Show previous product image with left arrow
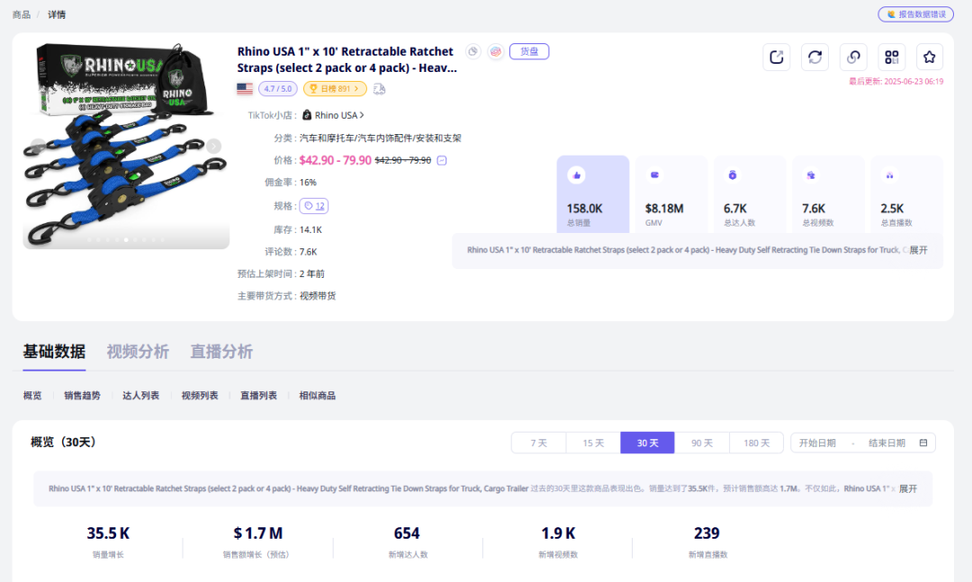Screen dimensions: 972x582 tap(38, 146)
